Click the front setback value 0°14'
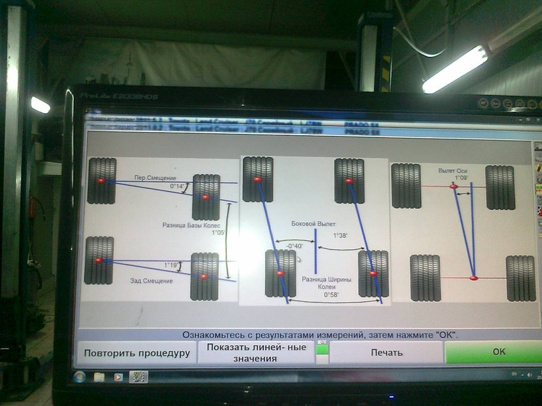 click(177, 186)
